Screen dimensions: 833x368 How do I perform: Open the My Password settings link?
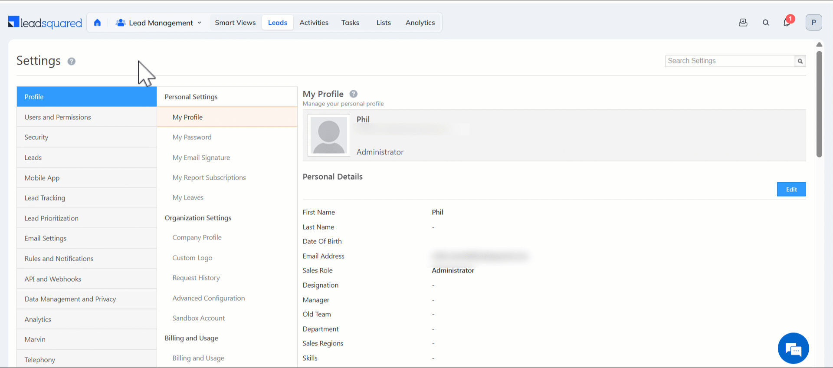[x=192, y=137]
